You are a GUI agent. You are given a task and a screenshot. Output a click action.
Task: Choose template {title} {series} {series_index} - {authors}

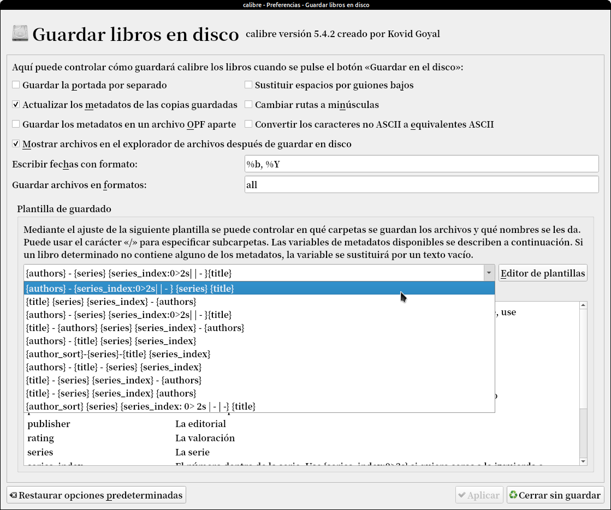point(259,302)
